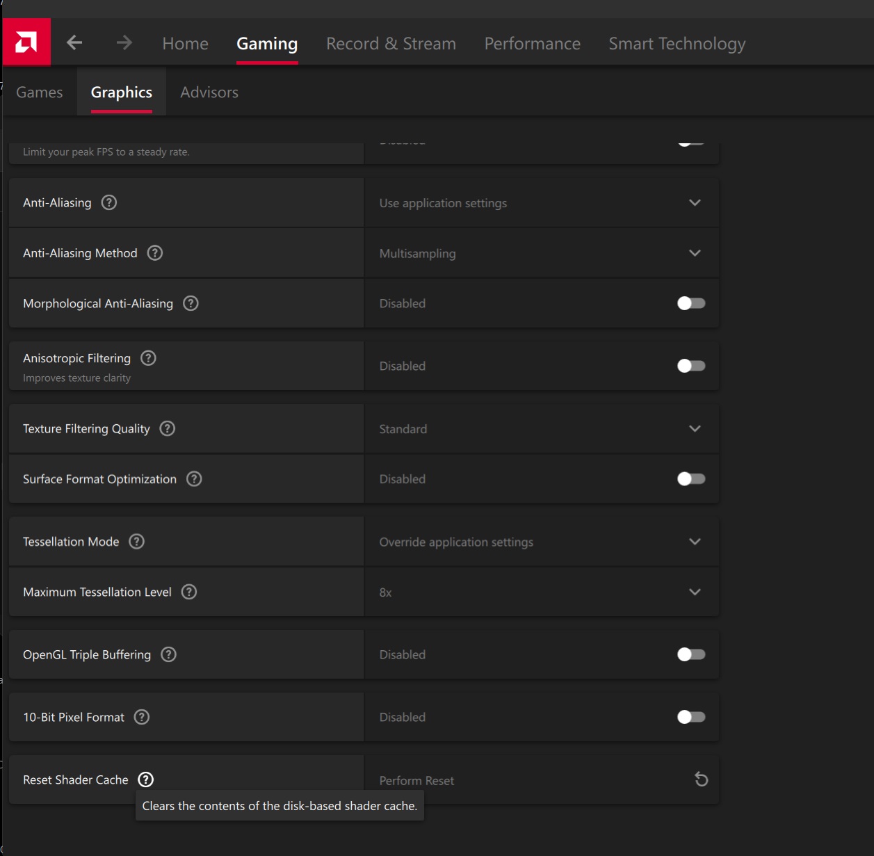Click the 'Anti-Aliasing Method' label
The image size is (874, 856).
click(x=80, y=253)
